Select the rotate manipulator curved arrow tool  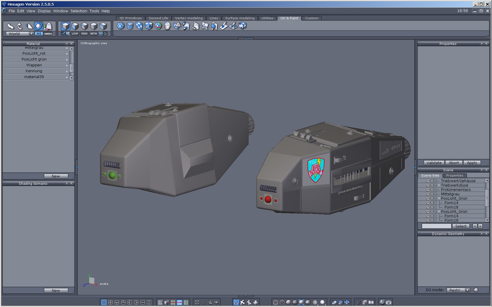[20, 26]
